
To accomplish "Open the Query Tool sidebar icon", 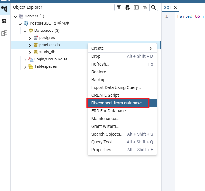I will pyautogui.click(x=4, y=21).
